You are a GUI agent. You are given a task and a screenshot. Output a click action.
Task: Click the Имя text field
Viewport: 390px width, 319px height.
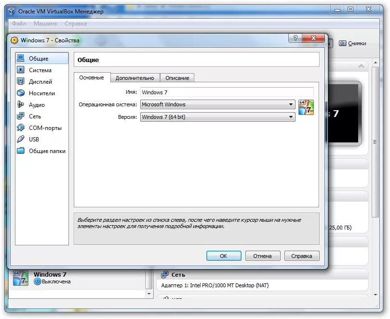[227, 92]
